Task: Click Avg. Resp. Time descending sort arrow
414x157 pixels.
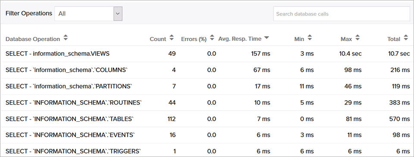Action: tap(267, 38)
